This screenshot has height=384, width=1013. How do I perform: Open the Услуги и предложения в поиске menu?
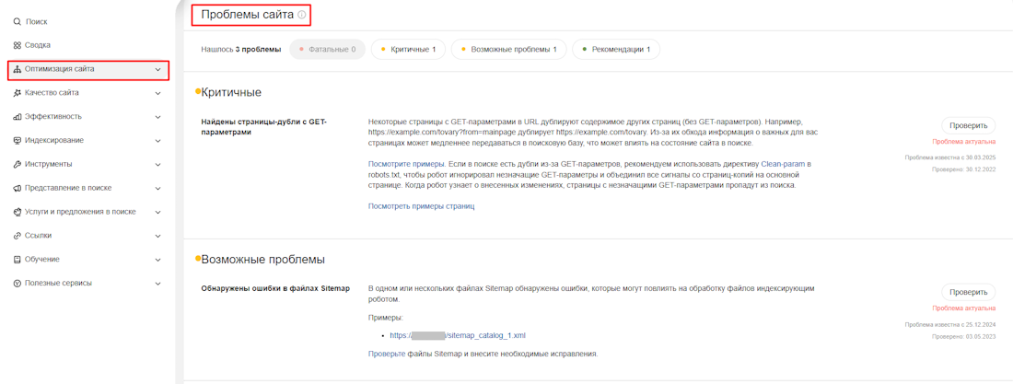(80, 212)
